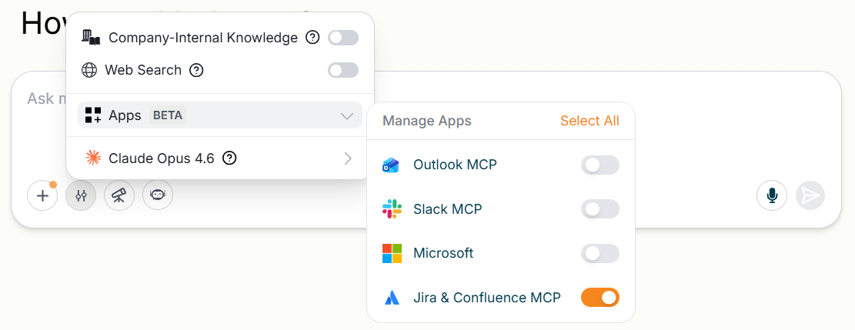The width and height of the screenshot is (855, 330).
Task: Click the Outlook MCP app icon
Action: click(x=392, y=165)
